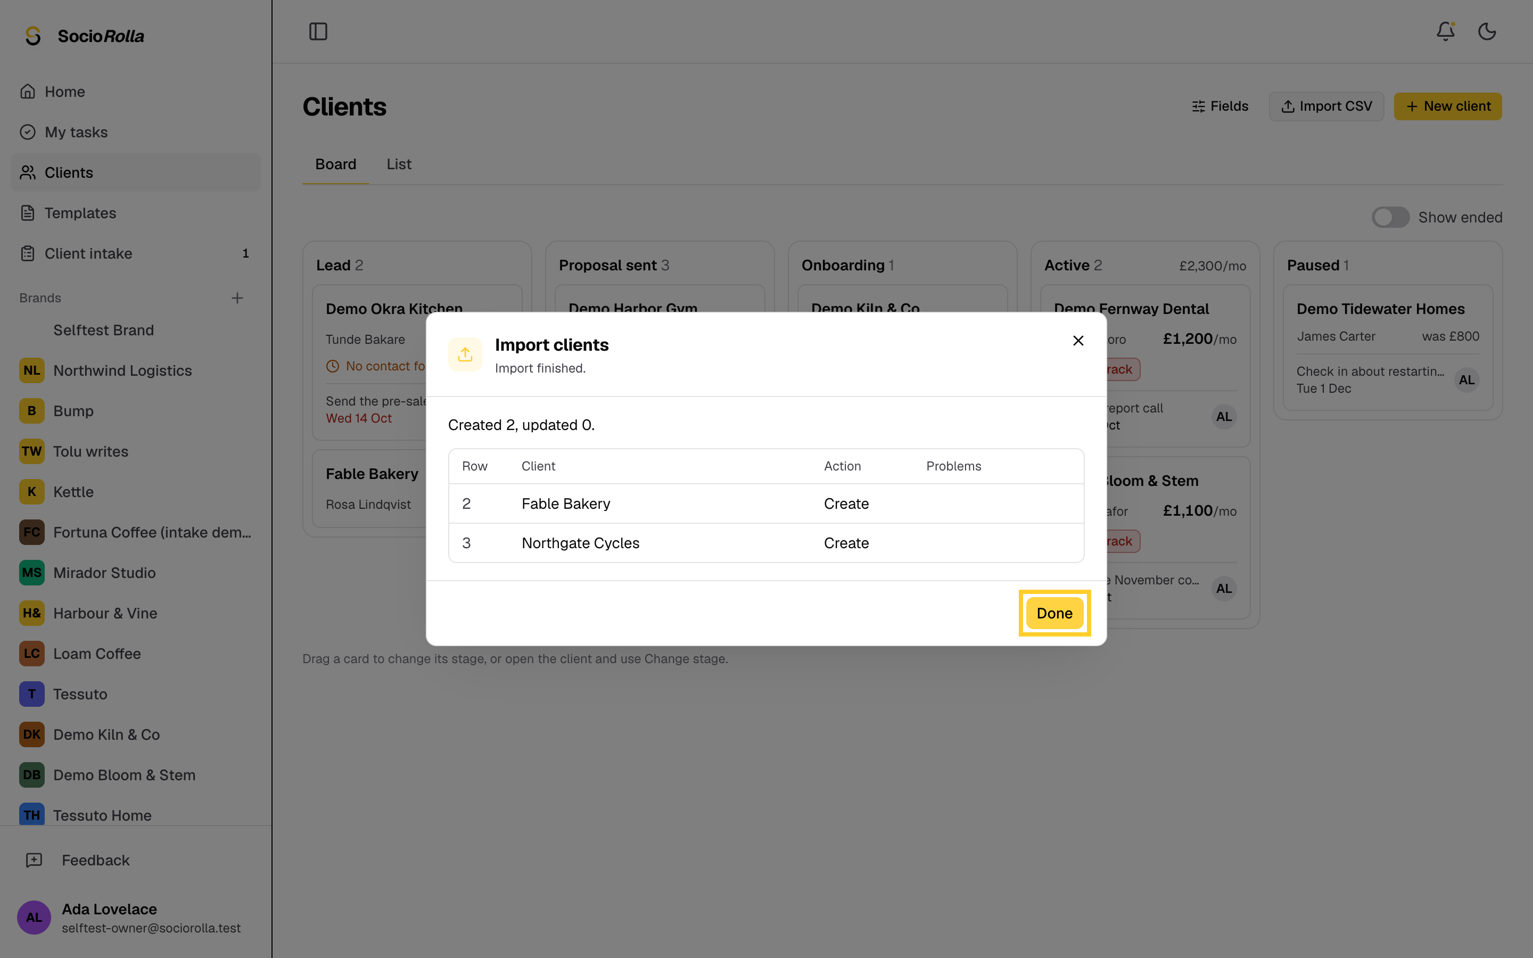Click the TW Tolu writes avatar
Screen dimensions: 1533x958
click(x=32, y=451)
